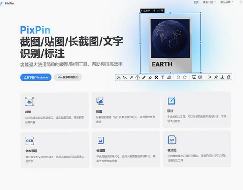Click the 文本识别 card title
This screenshot has height=190, width=243.
[x=31, y=151]
